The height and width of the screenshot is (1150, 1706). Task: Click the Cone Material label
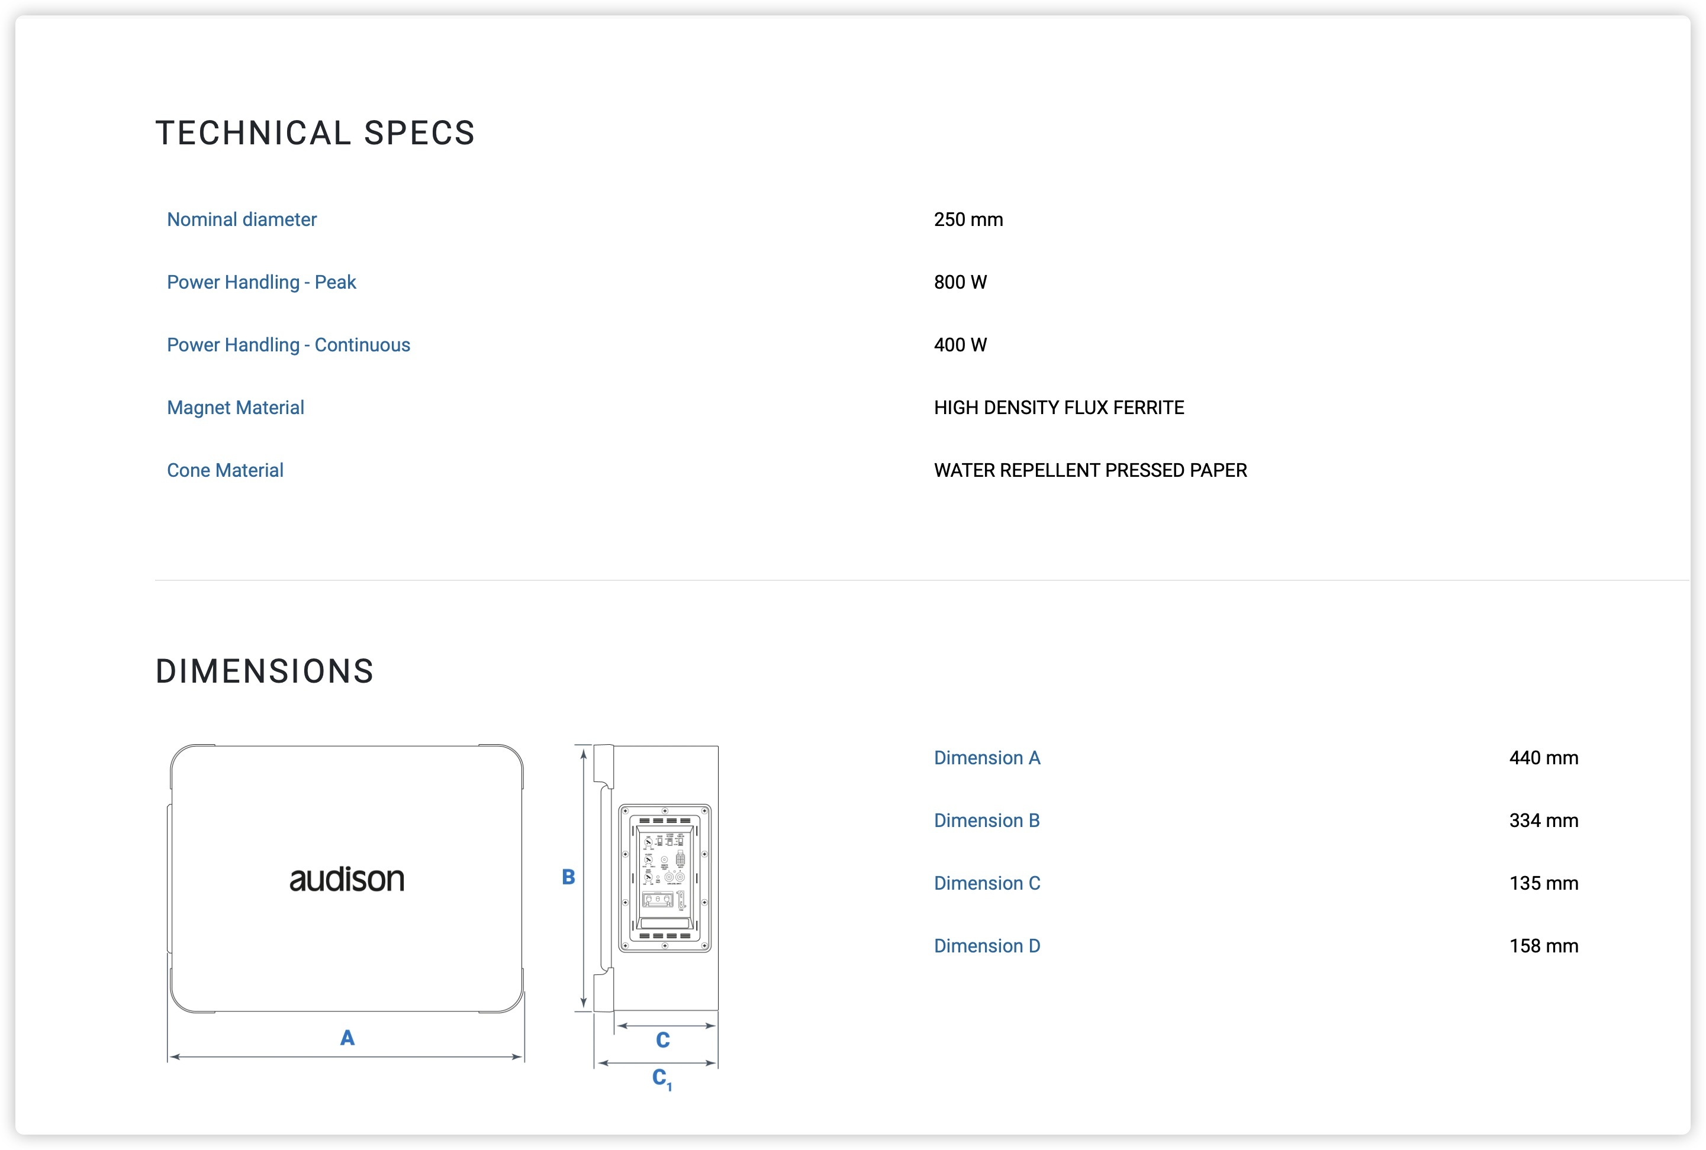[x=224, y=470]
